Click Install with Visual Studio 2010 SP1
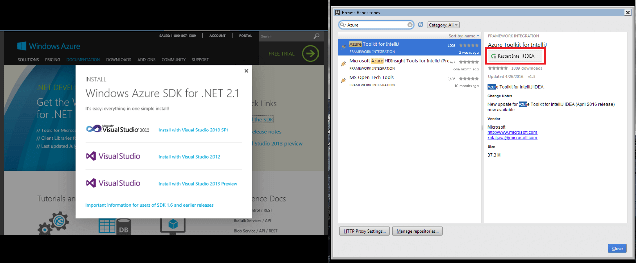This screenshot has height=263, width=636. tap(193, 130)
